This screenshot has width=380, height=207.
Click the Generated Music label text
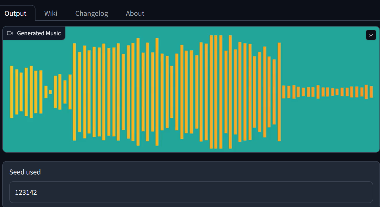click(x=39, y=33)
